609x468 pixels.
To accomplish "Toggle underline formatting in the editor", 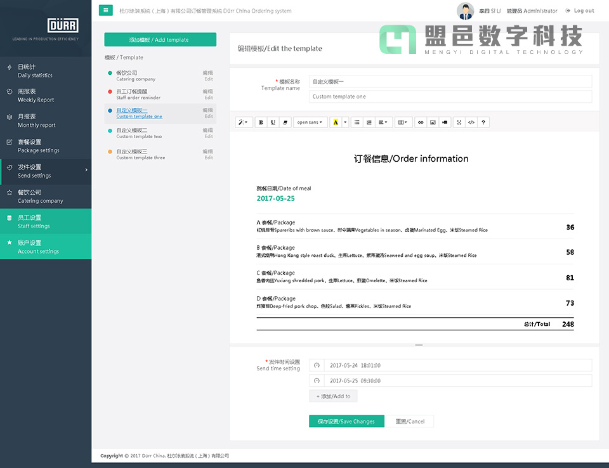I will coord(273,122).
